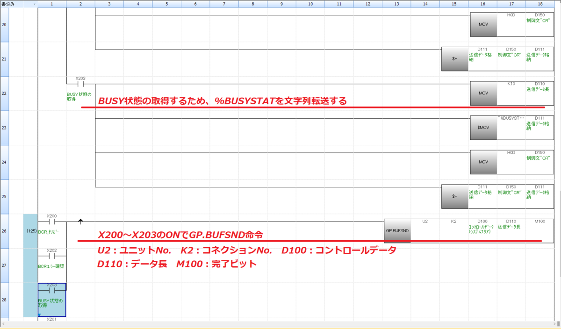Viewport: 561px width, 329px height.
Task: Click the selected X203 contact on rung 28
Action: point(52,290)
